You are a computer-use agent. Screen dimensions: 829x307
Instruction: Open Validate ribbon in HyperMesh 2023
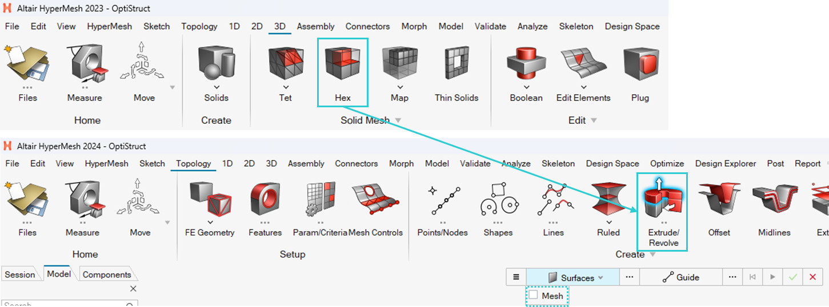point(490,26)
